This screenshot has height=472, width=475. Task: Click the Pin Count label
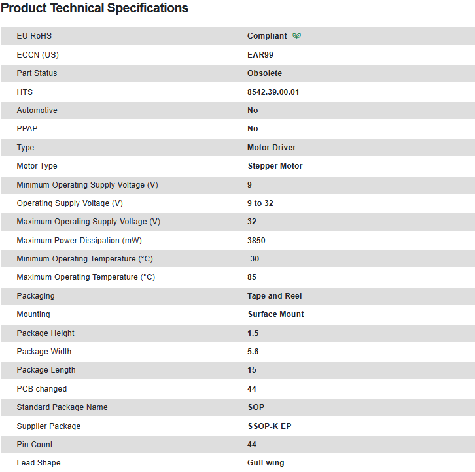(x=35, y=445)
